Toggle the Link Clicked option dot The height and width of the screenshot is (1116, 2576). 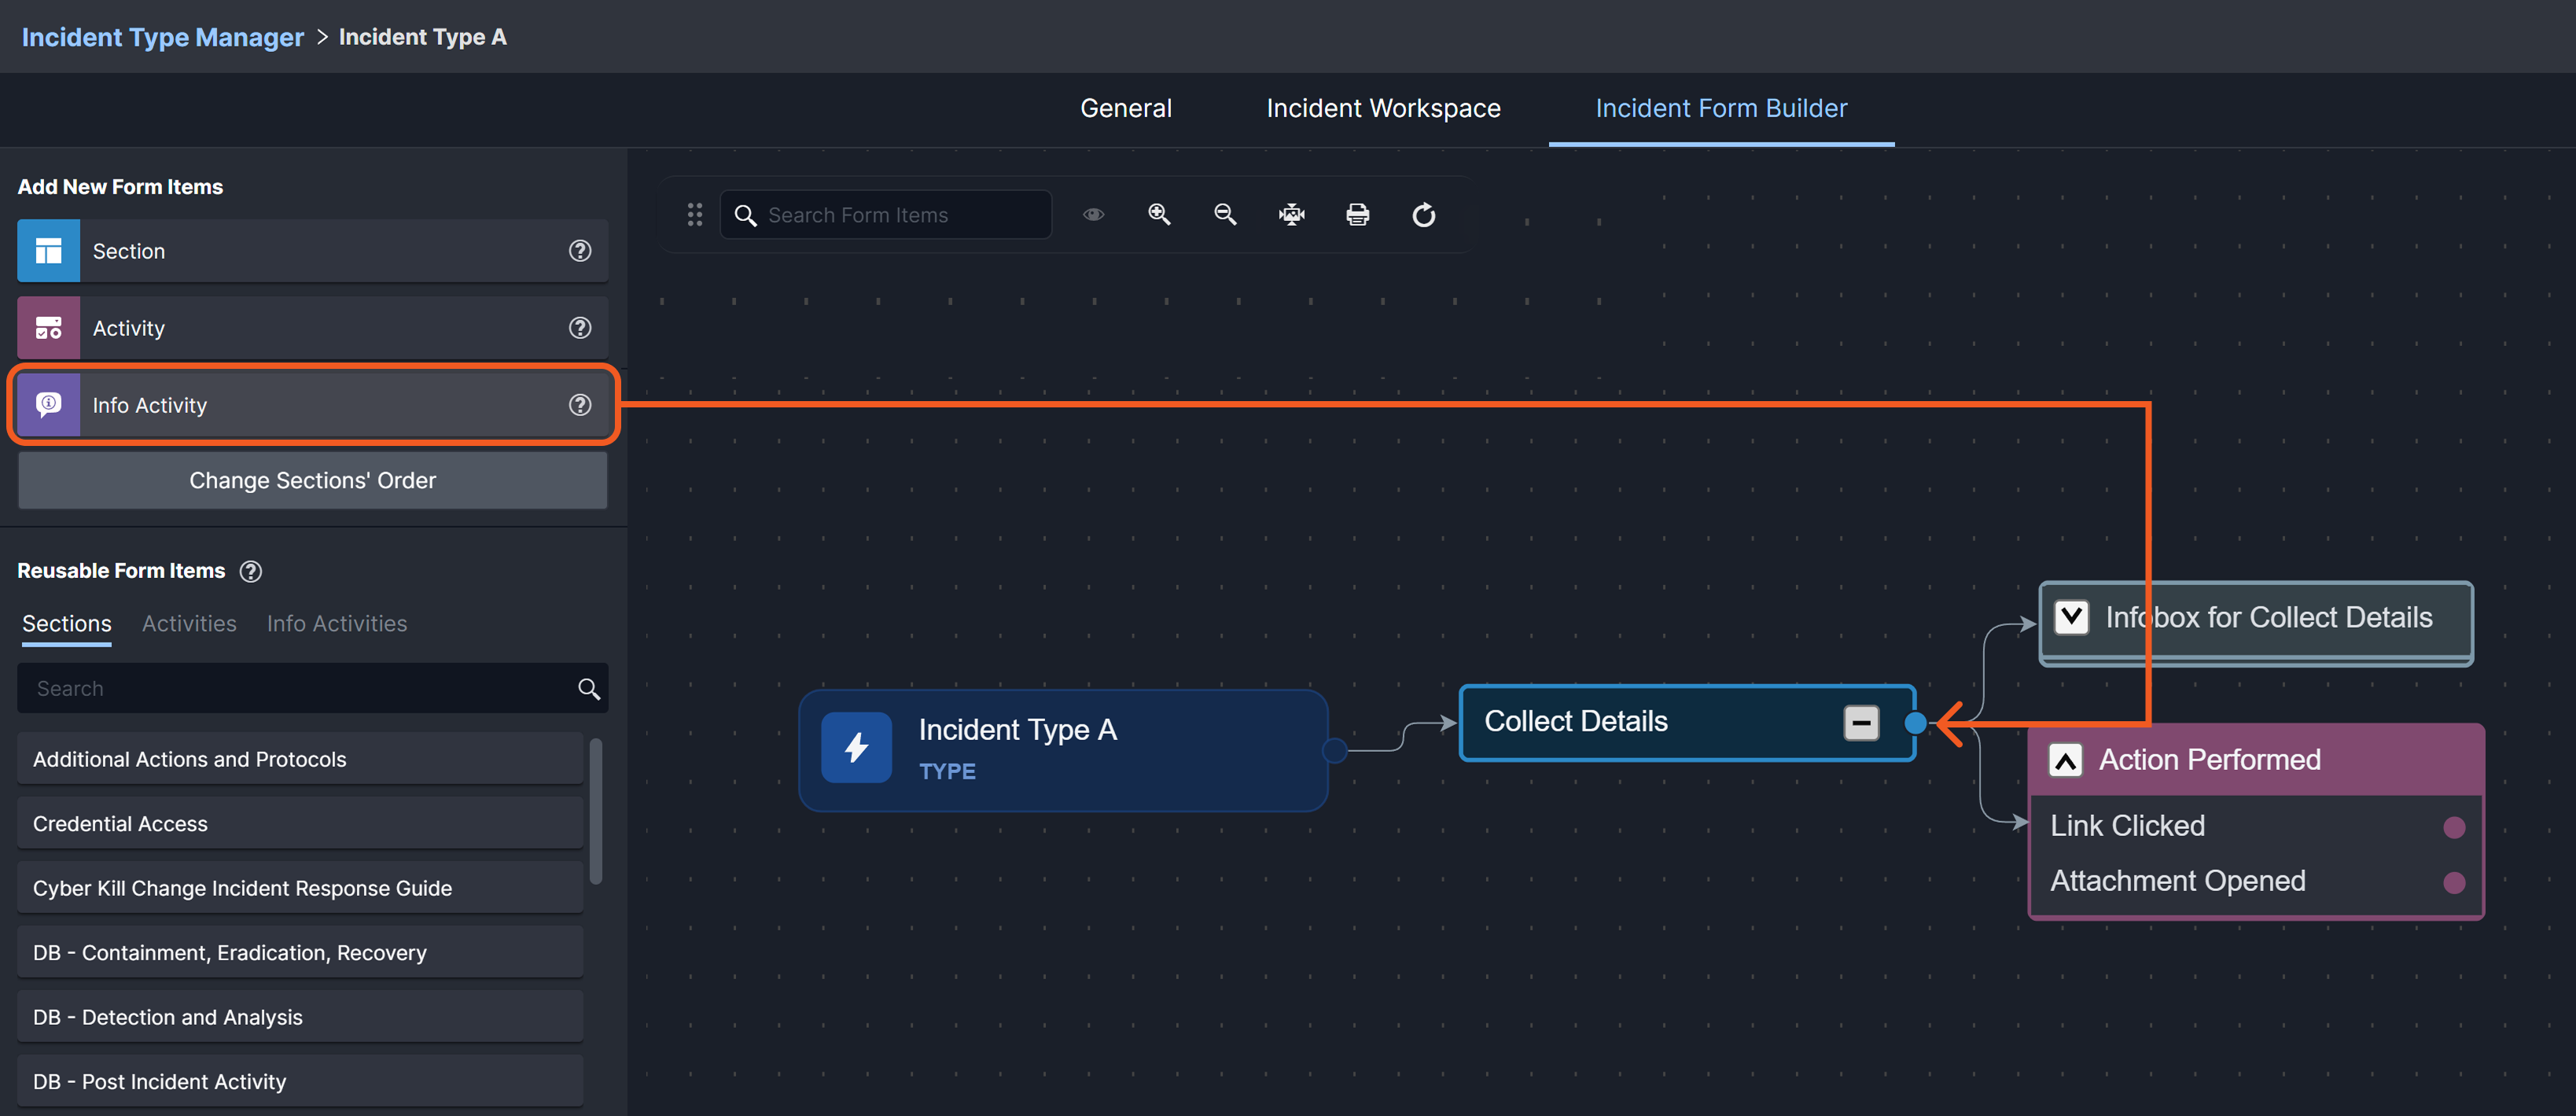click(2453, 827)
